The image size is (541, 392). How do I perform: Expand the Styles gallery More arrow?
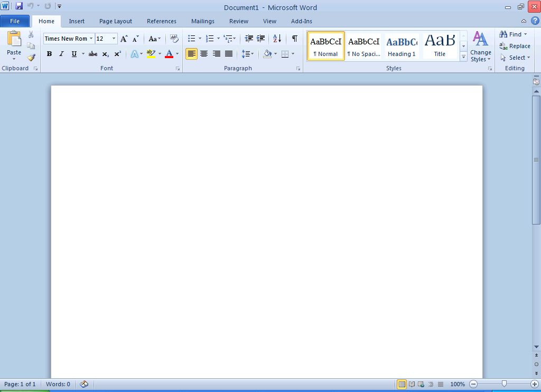[x=463, y=57]
